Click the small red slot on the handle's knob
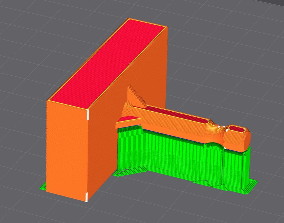The image size is (284, 223). (237, 129)
